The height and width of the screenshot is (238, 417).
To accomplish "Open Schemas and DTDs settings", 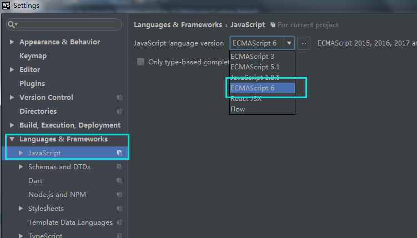I will (59, 167).
